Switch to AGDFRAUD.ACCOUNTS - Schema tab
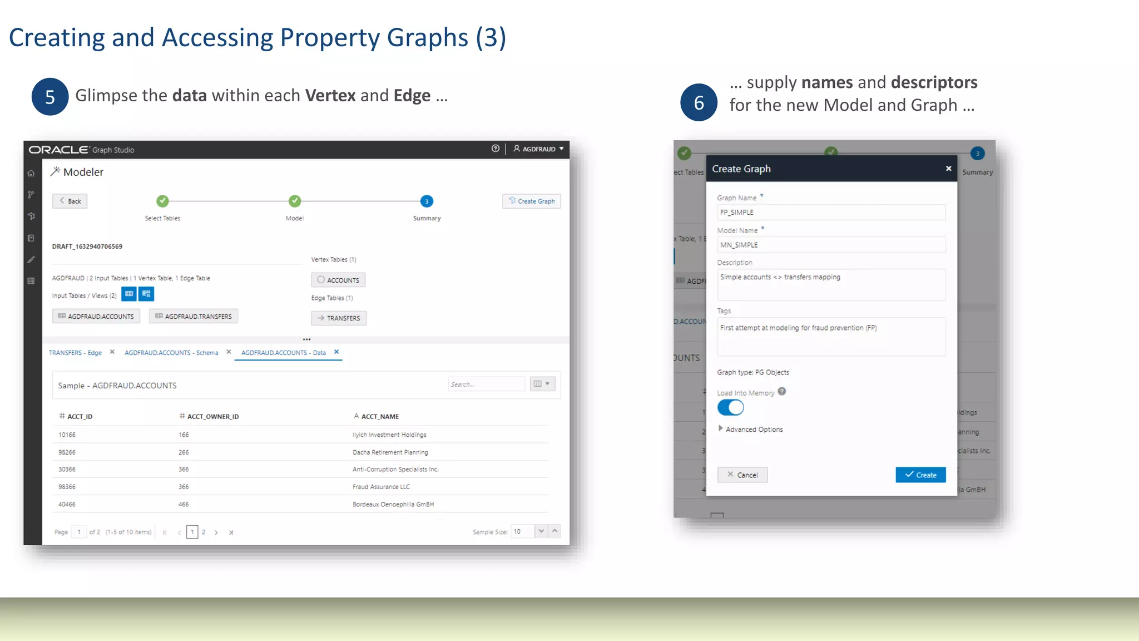The height and width of the screenshot is (641, 1139). coord(171,353)
